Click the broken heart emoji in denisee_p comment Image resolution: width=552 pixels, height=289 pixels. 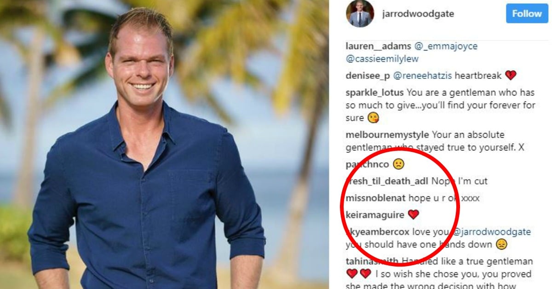tap(511, 75)
